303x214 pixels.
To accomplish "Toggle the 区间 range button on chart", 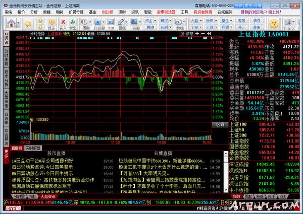I will click(x=218, y=124).
